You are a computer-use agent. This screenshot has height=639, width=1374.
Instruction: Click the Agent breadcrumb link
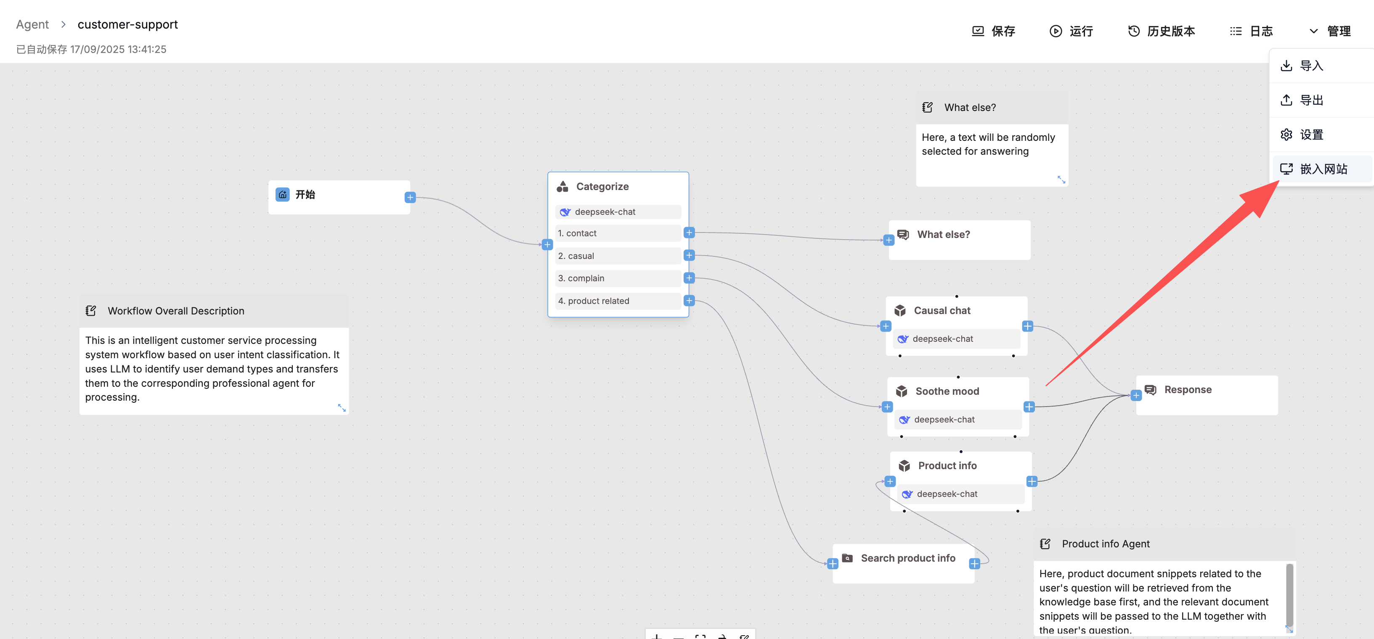[32, 24]
